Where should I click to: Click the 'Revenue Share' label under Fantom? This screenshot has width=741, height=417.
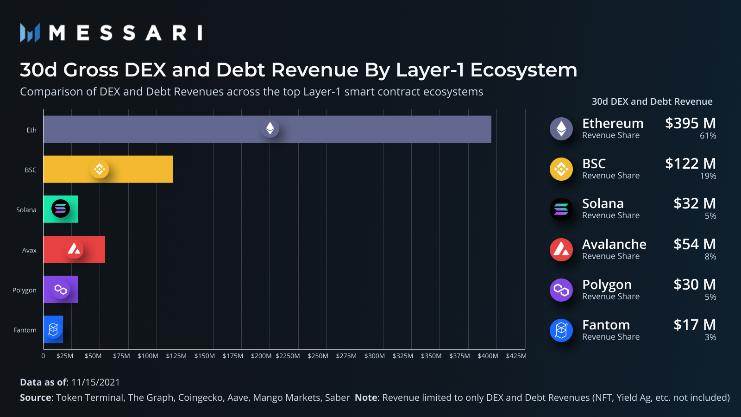coord(611,337)
